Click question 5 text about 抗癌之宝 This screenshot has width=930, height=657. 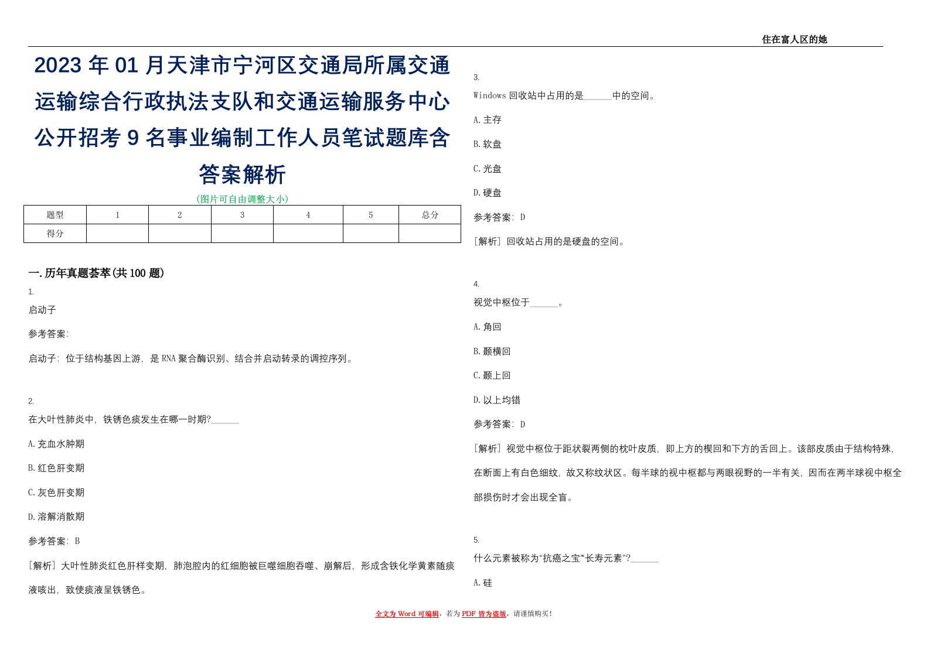tap(566, 558)
